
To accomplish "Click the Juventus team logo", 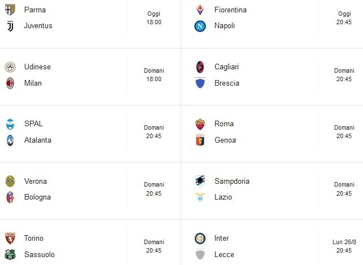I will (x=10, y=25).
